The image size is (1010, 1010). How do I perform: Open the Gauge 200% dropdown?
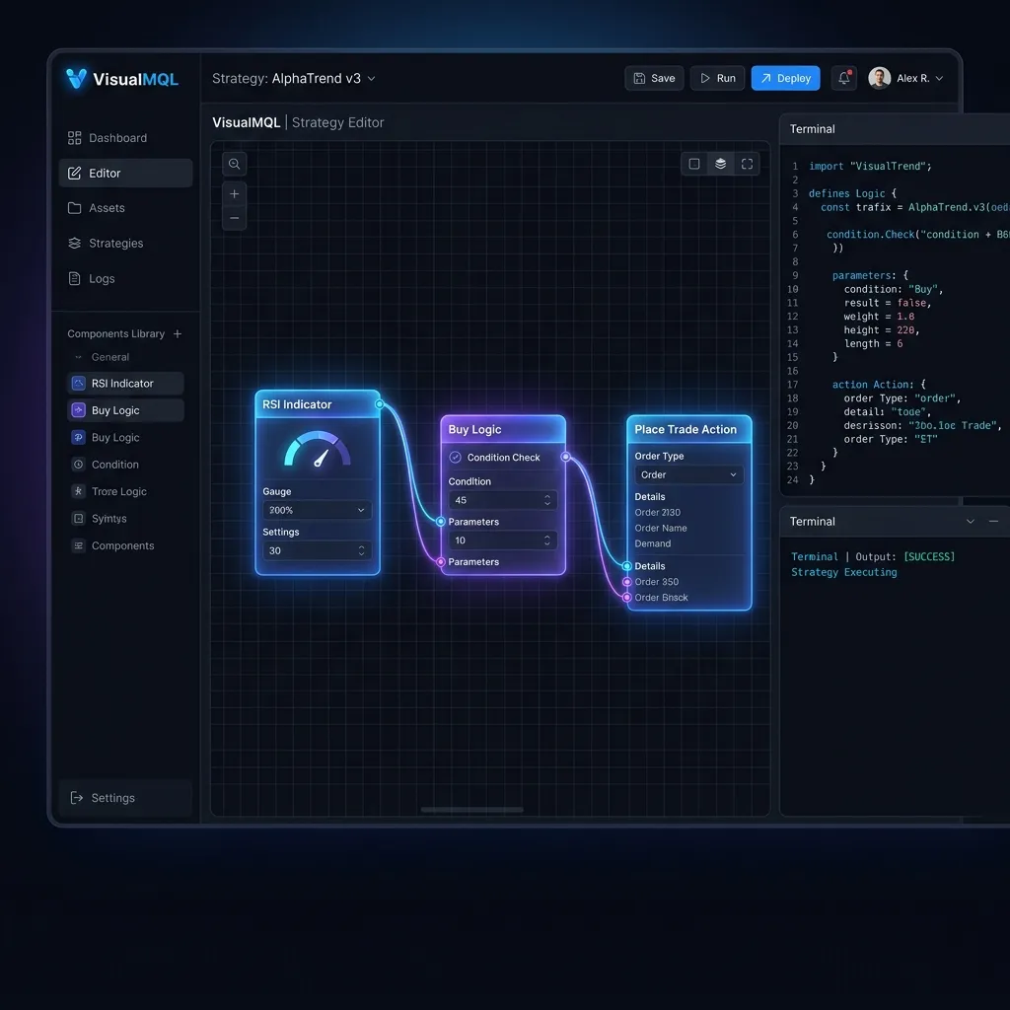click(x=317, y=510)
